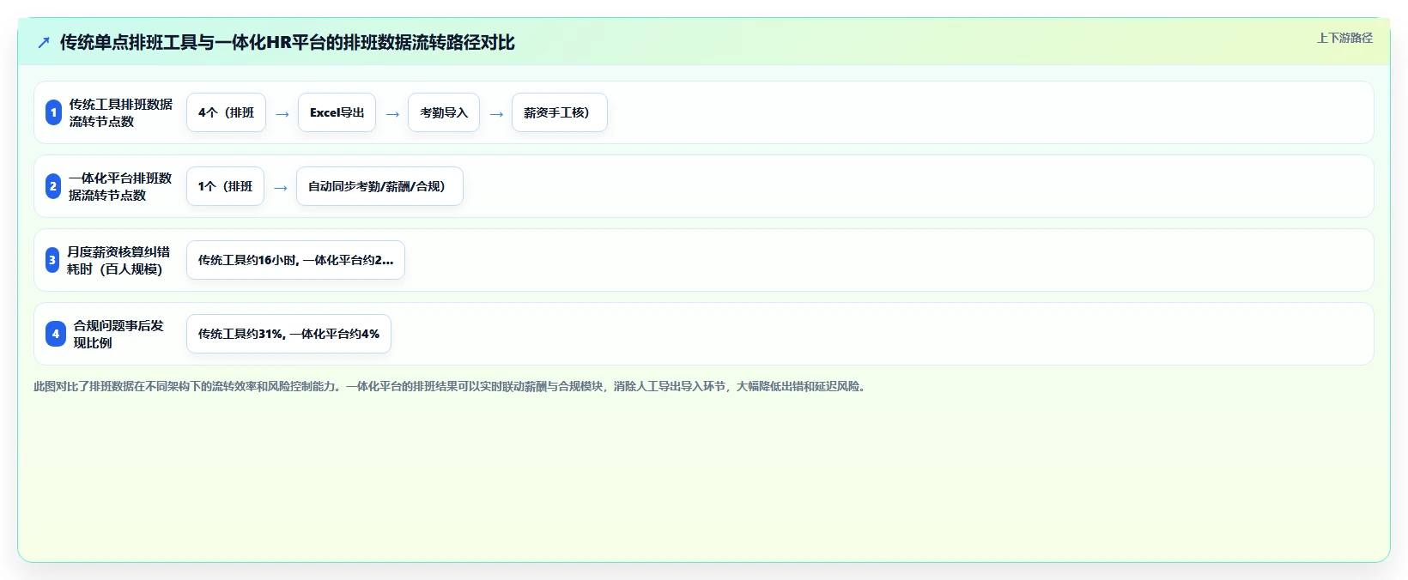The width and height of the screenshot is (1408, 580).
Task: Select the '1个（排班' chip
Action: click(225, 186)
